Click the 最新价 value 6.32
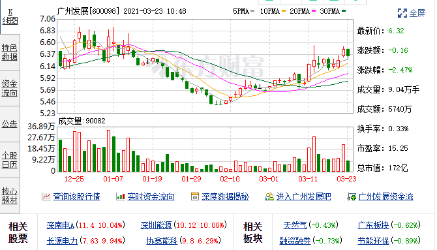 (396, 31)
